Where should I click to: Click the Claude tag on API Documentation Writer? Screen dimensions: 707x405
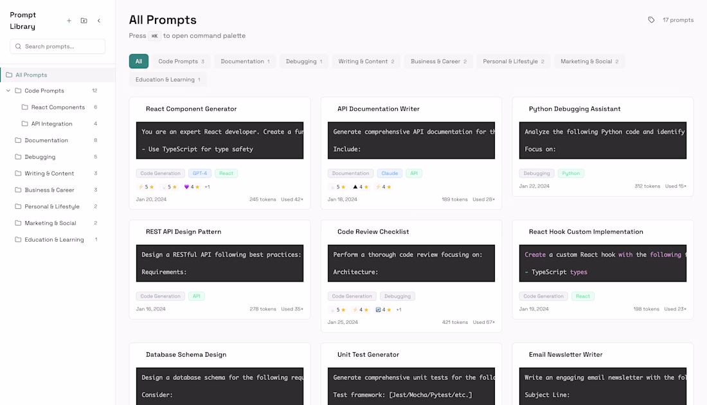tap(389, 174)
